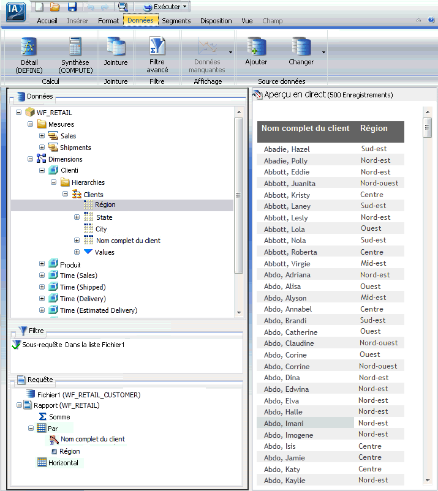Expand the Produit dimension

coord(42,264)
